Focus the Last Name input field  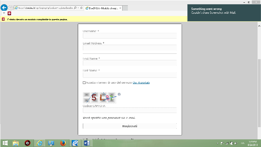pos(130,75)
